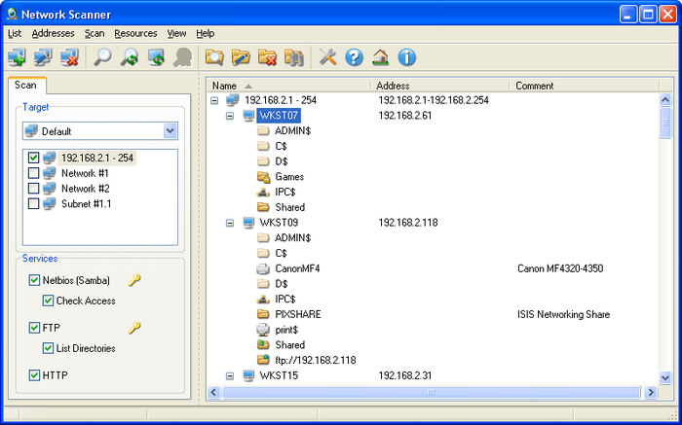Select the WKST07 tree item

(279, 116)
